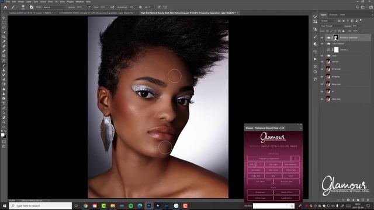Screen dimensions: 374x210
Task: Select the Lasso tool
Action: 4,27
